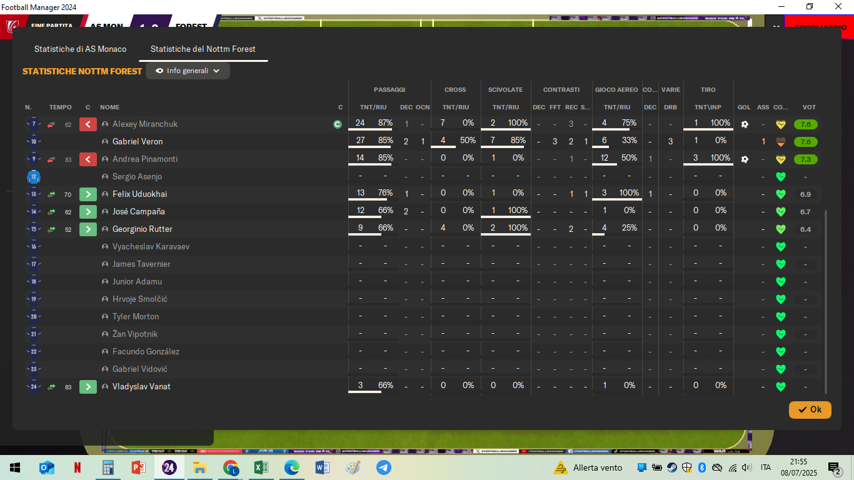Click the green substitution button for José Campaña

coord(88,212)
